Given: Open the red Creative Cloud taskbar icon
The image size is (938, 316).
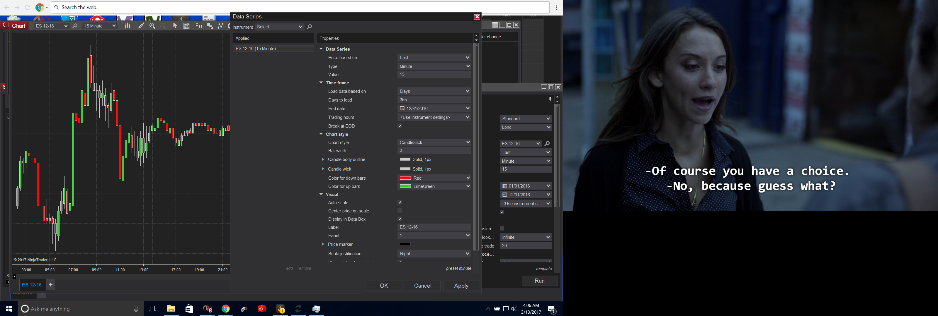Looking at the screenshot, I should coord(262,309).
